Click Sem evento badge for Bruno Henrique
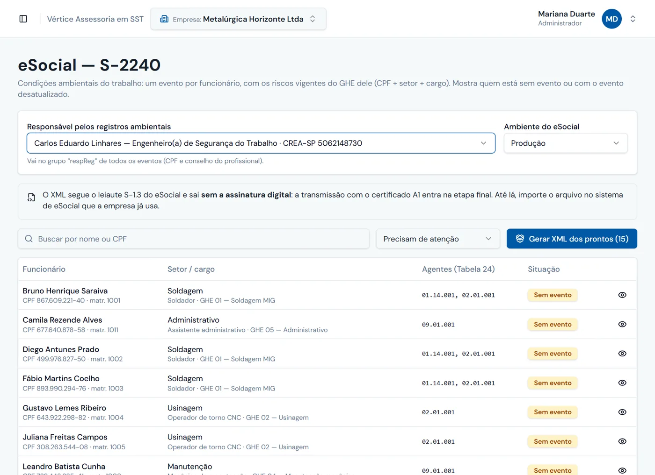655x475 pixels. coord(553,295)
